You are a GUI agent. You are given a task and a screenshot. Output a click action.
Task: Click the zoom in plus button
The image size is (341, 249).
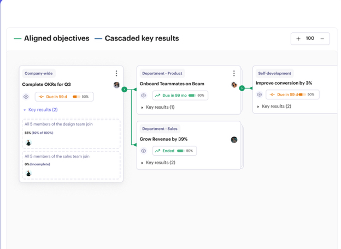[298, 39]
